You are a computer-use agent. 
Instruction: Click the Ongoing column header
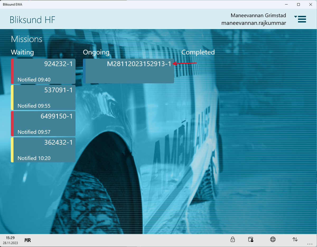click(x=96, y=52)
